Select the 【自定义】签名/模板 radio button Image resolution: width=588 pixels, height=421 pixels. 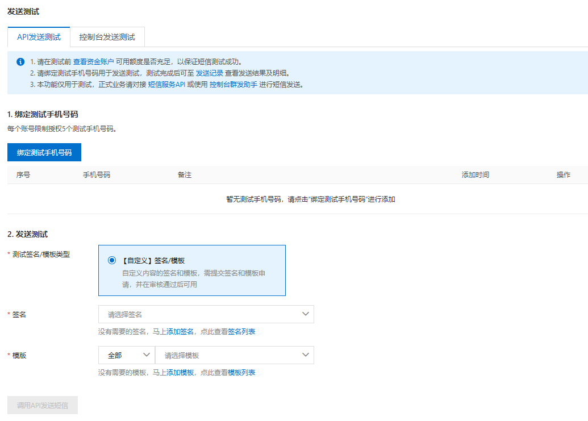[112, 260]
